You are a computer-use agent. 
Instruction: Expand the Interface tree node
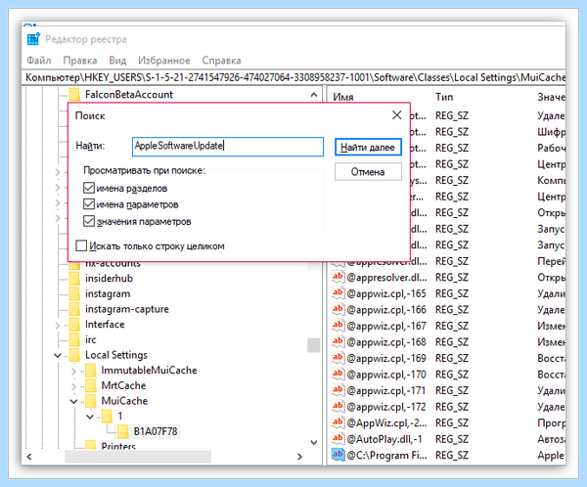click(x=58, y=326)
